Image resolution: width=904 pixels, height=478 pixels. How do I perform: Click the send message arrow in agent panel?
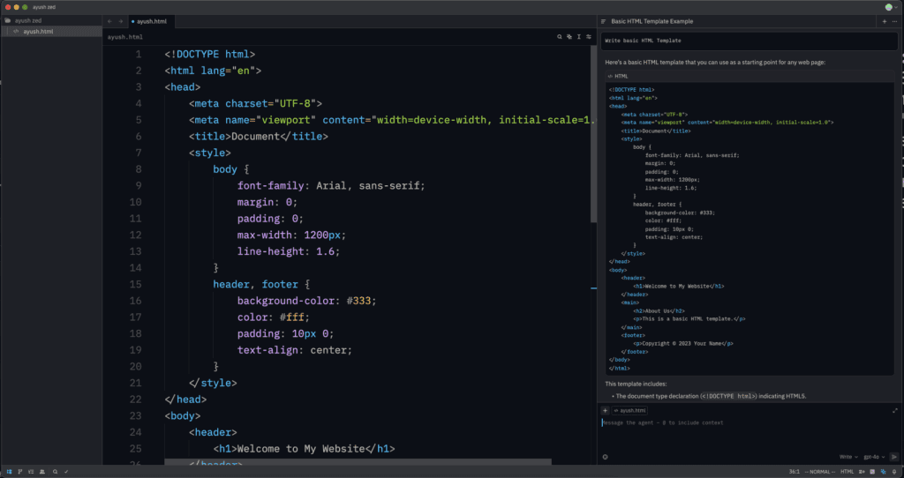tap(893, 457)
